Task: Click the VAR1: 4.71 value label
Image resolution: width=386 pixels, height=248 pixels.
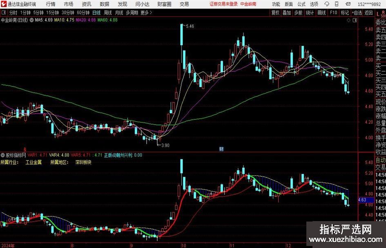Action: point(37,155)
